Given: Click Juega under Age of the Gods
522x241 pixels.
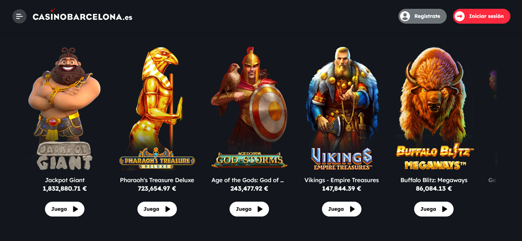Looking at the screenshot, I should click(x=249, y=209).
